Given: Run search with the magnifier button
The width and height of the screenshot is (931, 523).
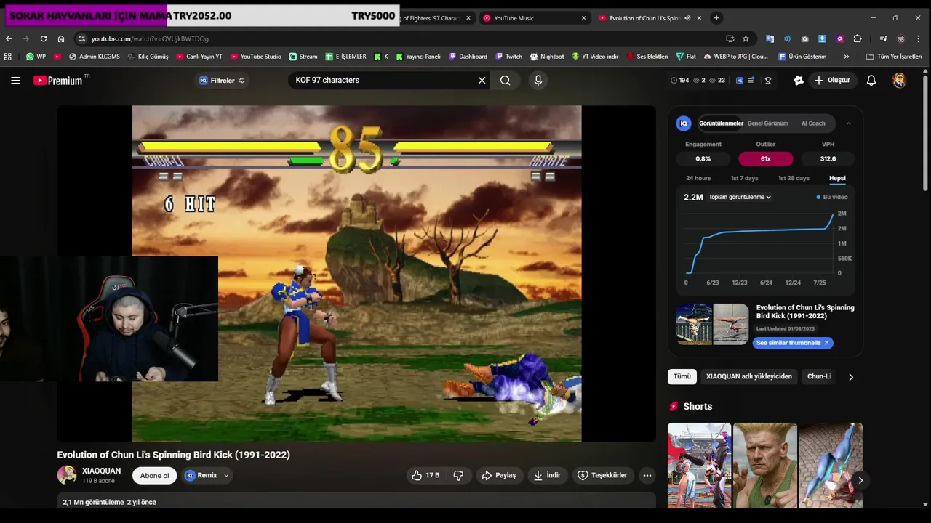Looking at the screenshot, I should [x=505, y=81].
